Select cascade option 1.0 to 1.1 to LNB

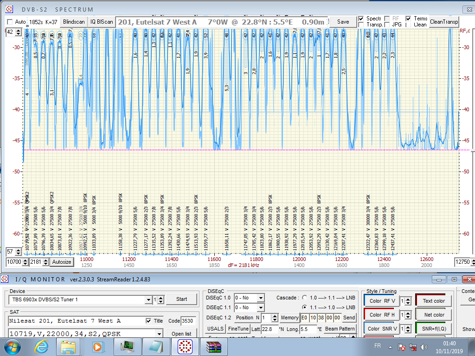[305, 298]
